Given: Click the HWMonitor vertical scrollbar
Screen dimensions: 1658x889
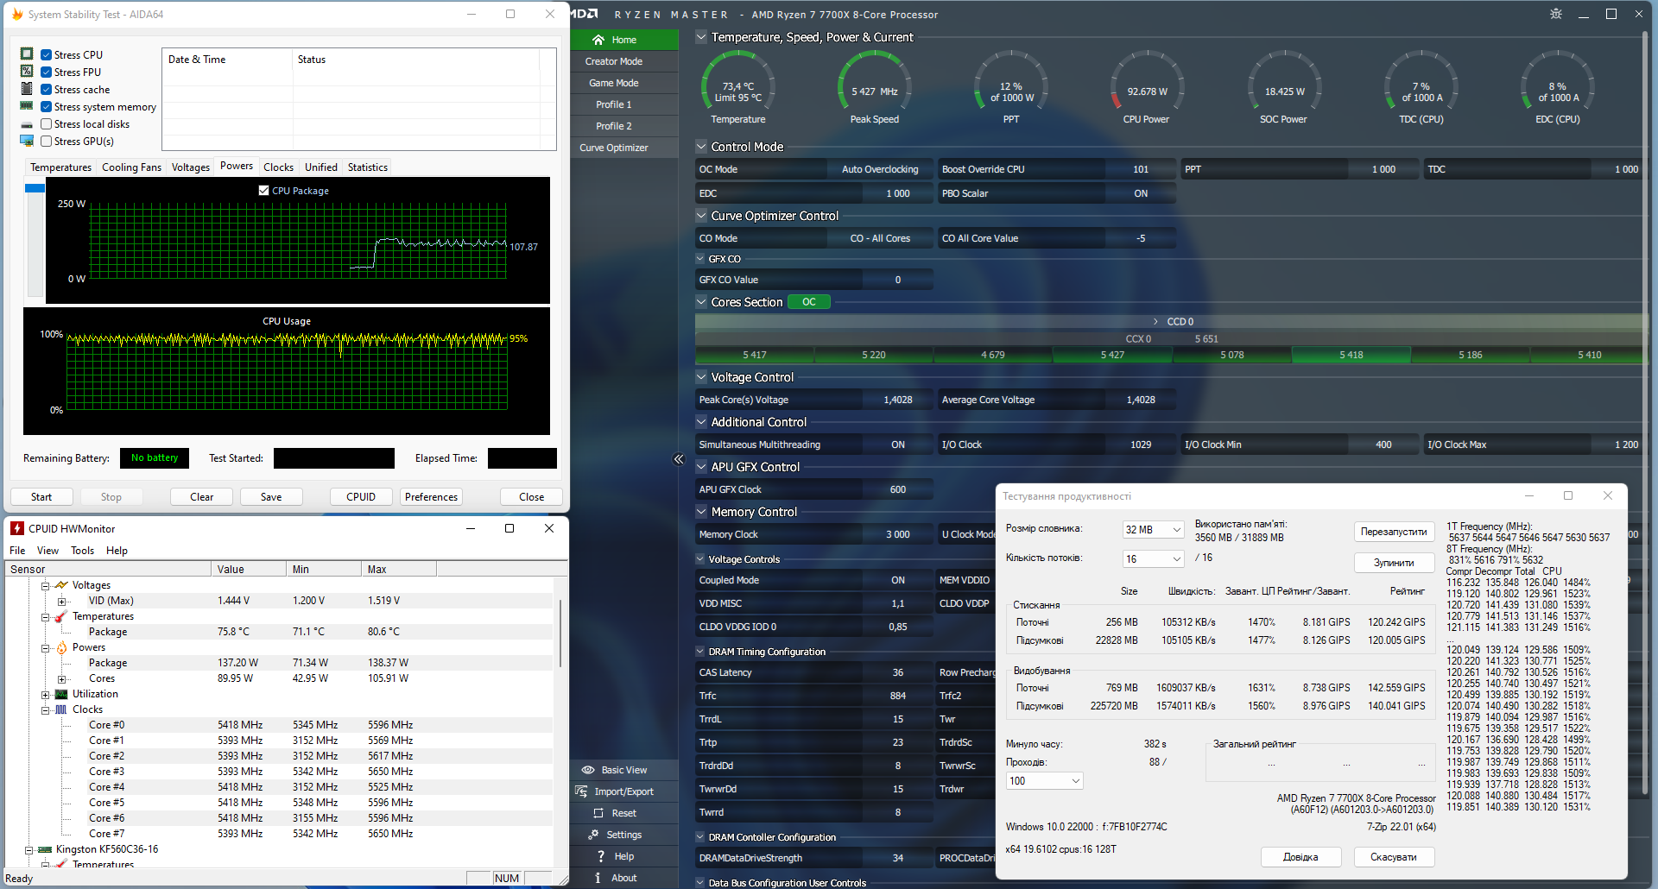Looking at the screenshot, I should pyautogui.click(x=560, y=634).
